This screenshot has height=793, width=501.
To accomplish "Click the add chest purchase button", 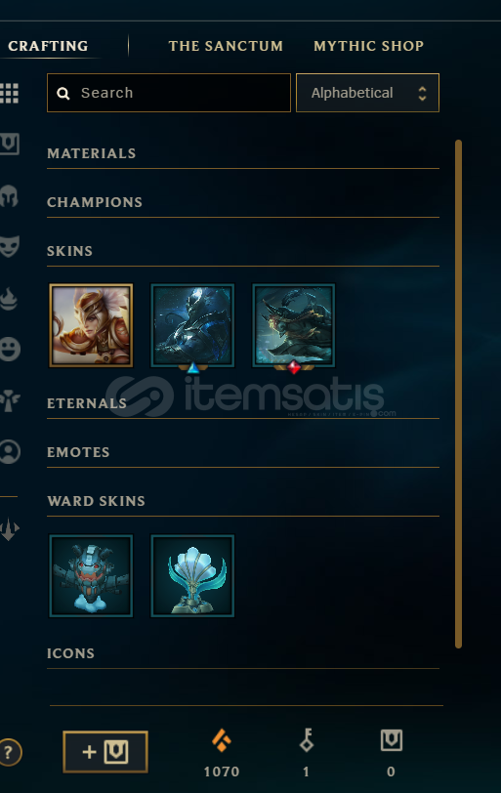I will 105,752.
